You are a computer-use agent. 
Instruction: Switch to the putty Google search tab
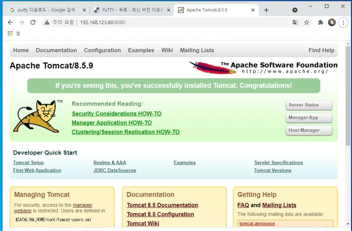point(46,10)
